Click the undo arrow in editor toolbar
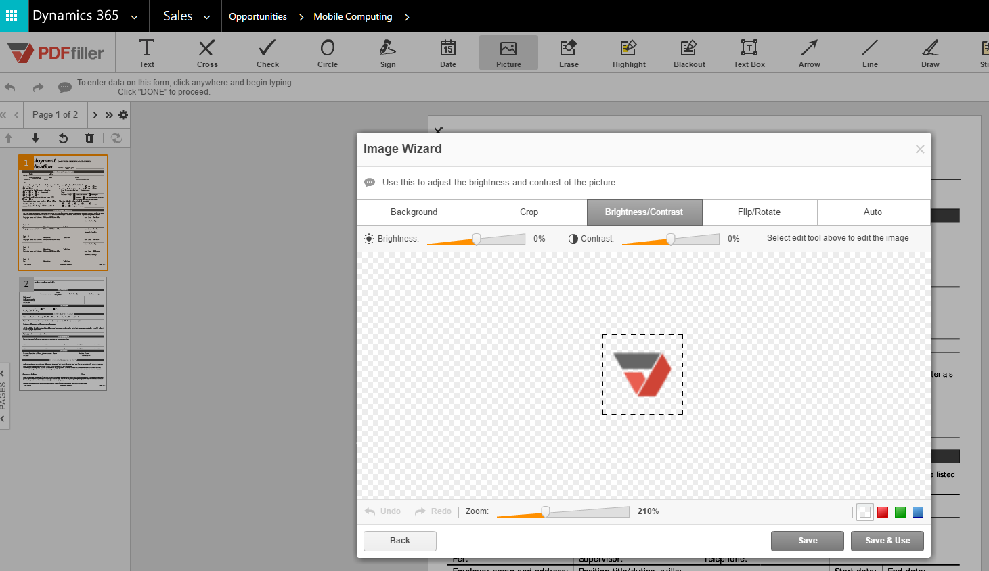 (10, 87)
